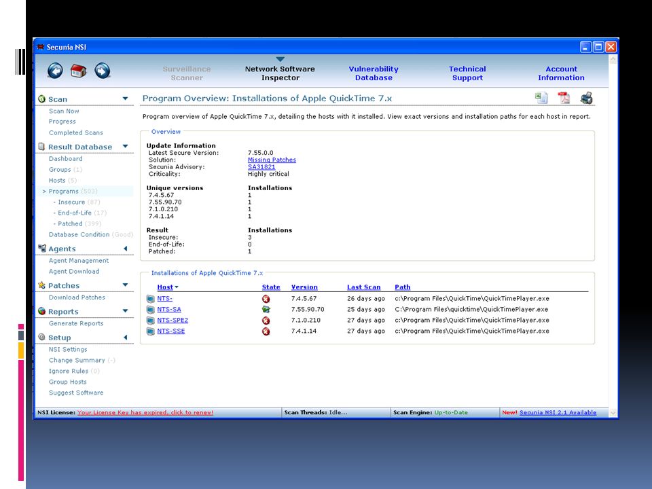
Task: Export the report to Excel icon
Action: [x=541, y=98]
